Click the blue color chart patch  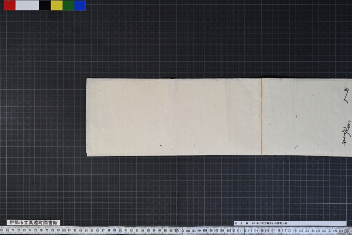(x=80, y=5)
